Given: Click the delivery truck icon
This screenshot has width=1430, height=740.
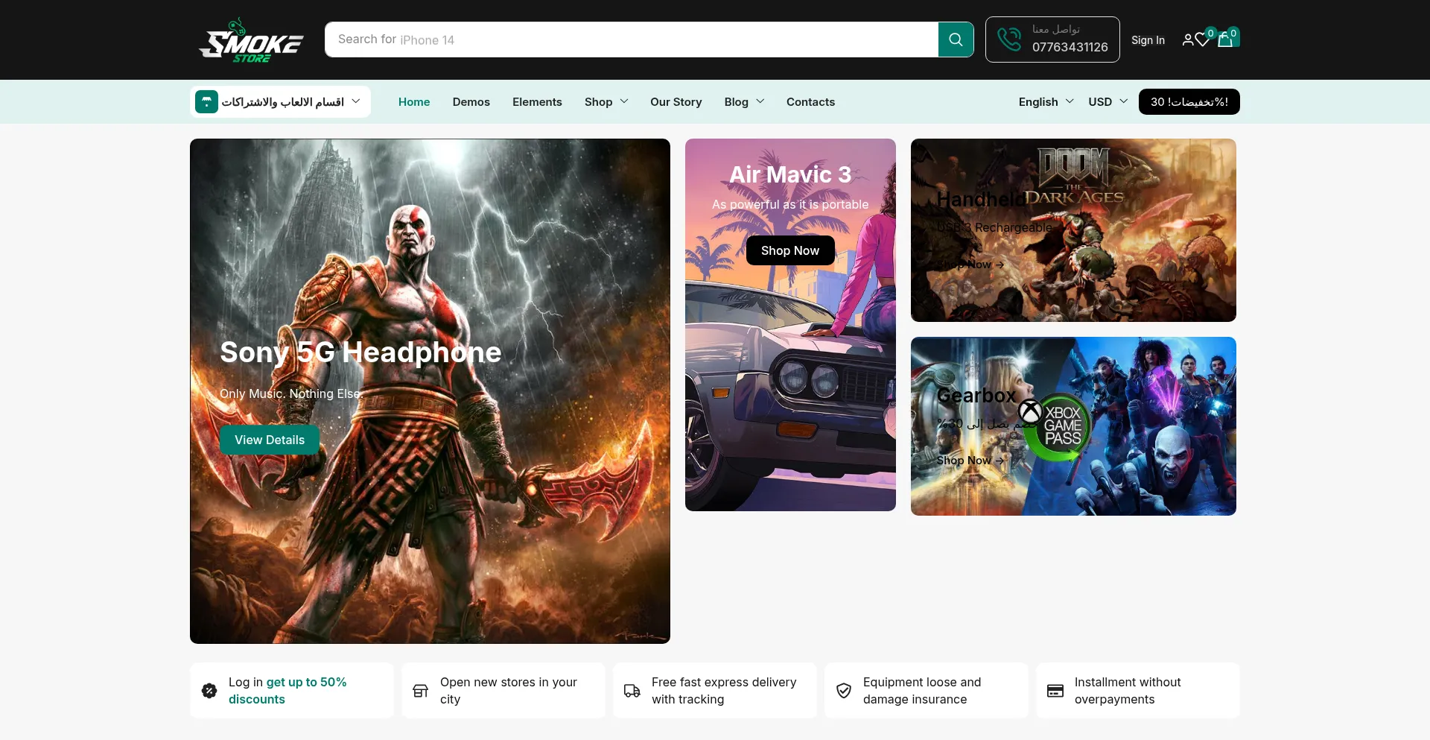Looking at the screenshot, I should 632,691.
